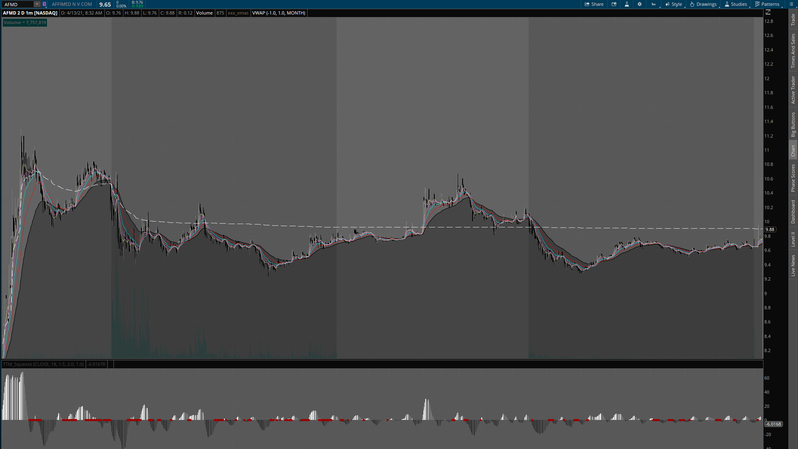Open chart settings gear icon
Viewport: 798px width, 449px height.
[x=640, y=4]
